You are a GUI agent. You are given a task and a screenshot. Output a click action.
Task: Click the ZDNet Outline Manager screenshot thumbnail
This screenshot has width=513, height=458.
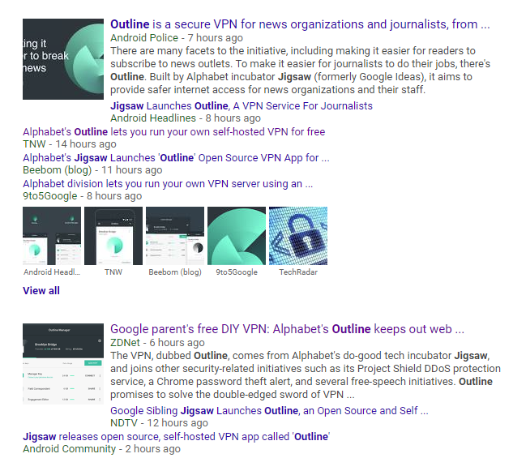(x=63, y=363)
